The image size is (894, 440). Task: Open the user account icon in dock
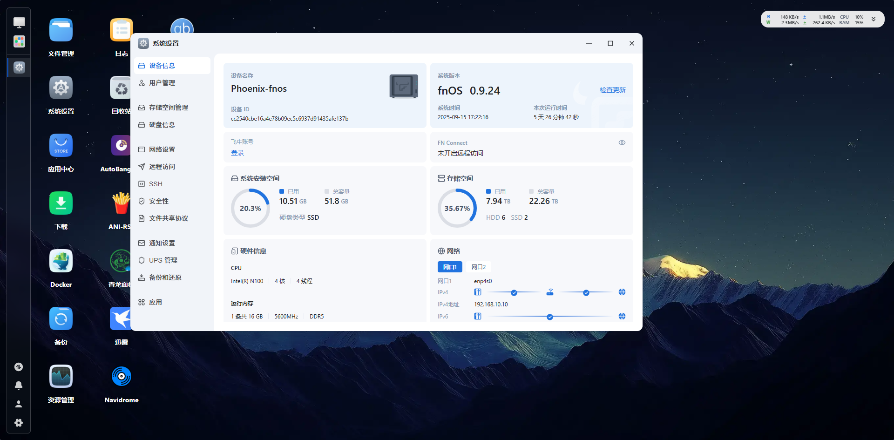19,404
